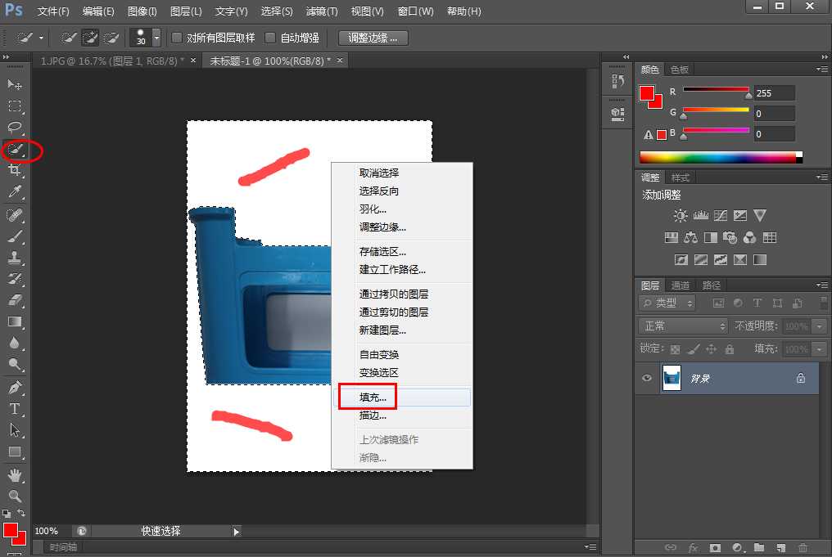Click the R channel slider
Screen dimensions: 832x557
click(x=716, y=90)
